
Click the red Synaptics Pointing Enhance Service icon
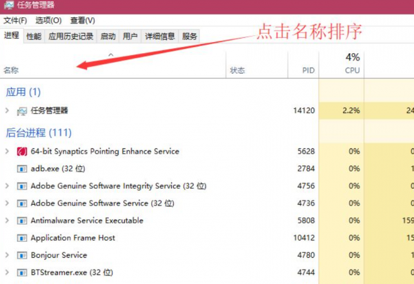22,152
